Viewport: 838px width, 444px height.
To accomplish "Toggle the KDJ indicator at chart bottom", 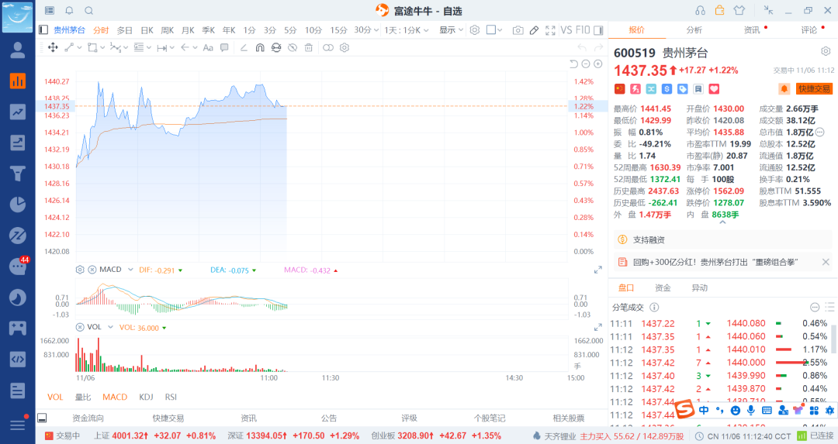I will pos(146,397).
